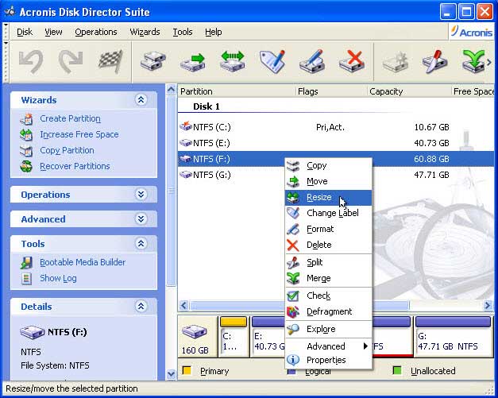498x398 pixels.
Task: Click the Bootable Media Builder link
Action: tap(83, 262)
